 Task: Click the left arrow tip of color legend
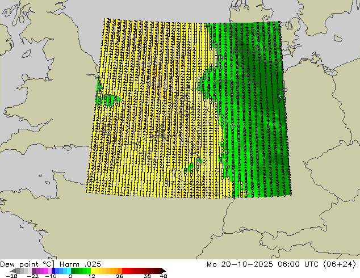(x=13, y=271)
